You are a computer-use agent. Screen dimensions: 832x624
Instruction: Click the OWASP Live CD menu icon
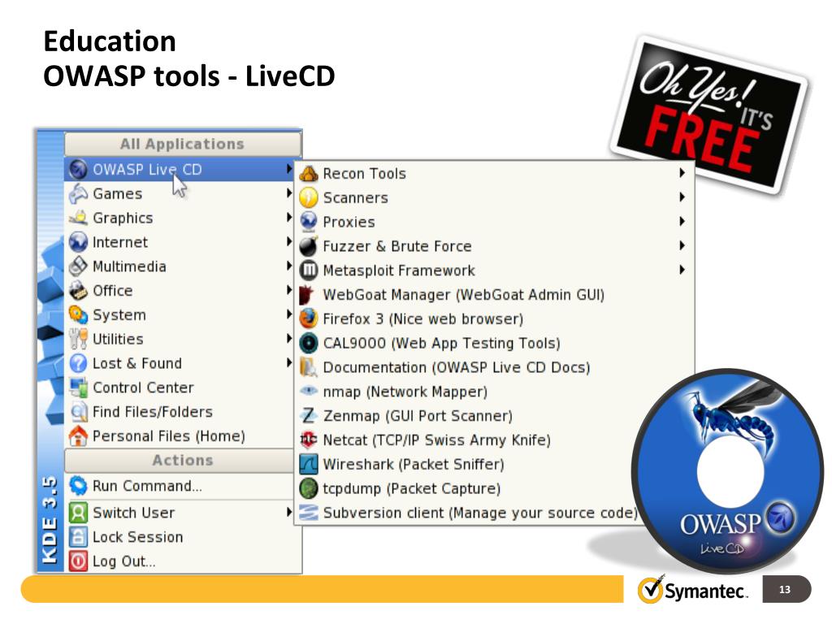click(78, 169)
